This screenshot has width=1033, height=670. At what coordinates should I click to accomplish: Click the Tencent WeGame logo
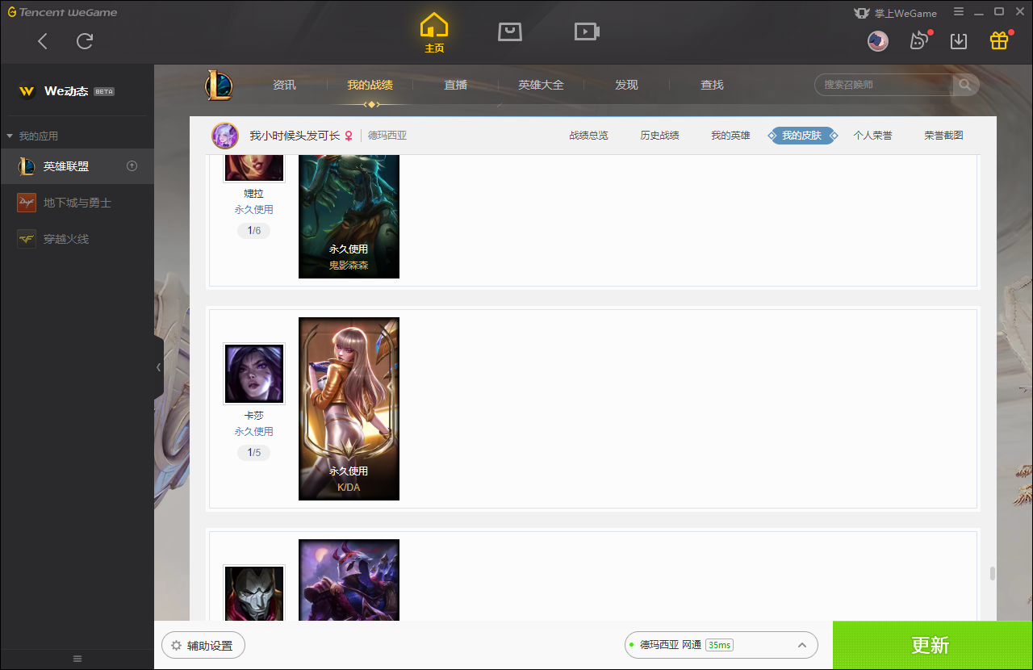(x=62, y=12)
